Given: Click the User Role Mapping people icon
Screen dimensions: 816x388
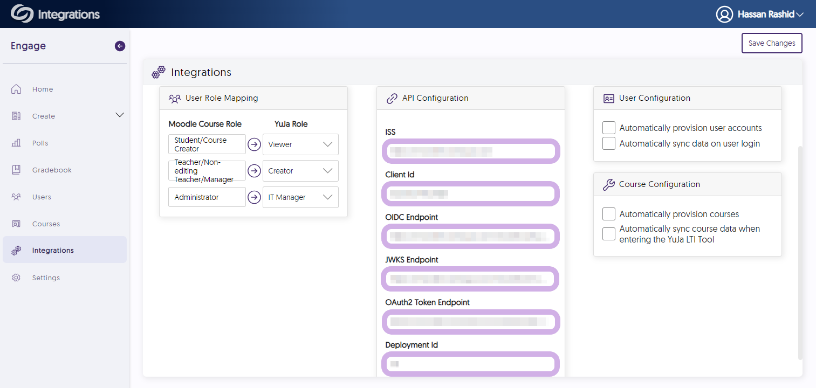Looking at the screenshot, I should coord(174,99).
